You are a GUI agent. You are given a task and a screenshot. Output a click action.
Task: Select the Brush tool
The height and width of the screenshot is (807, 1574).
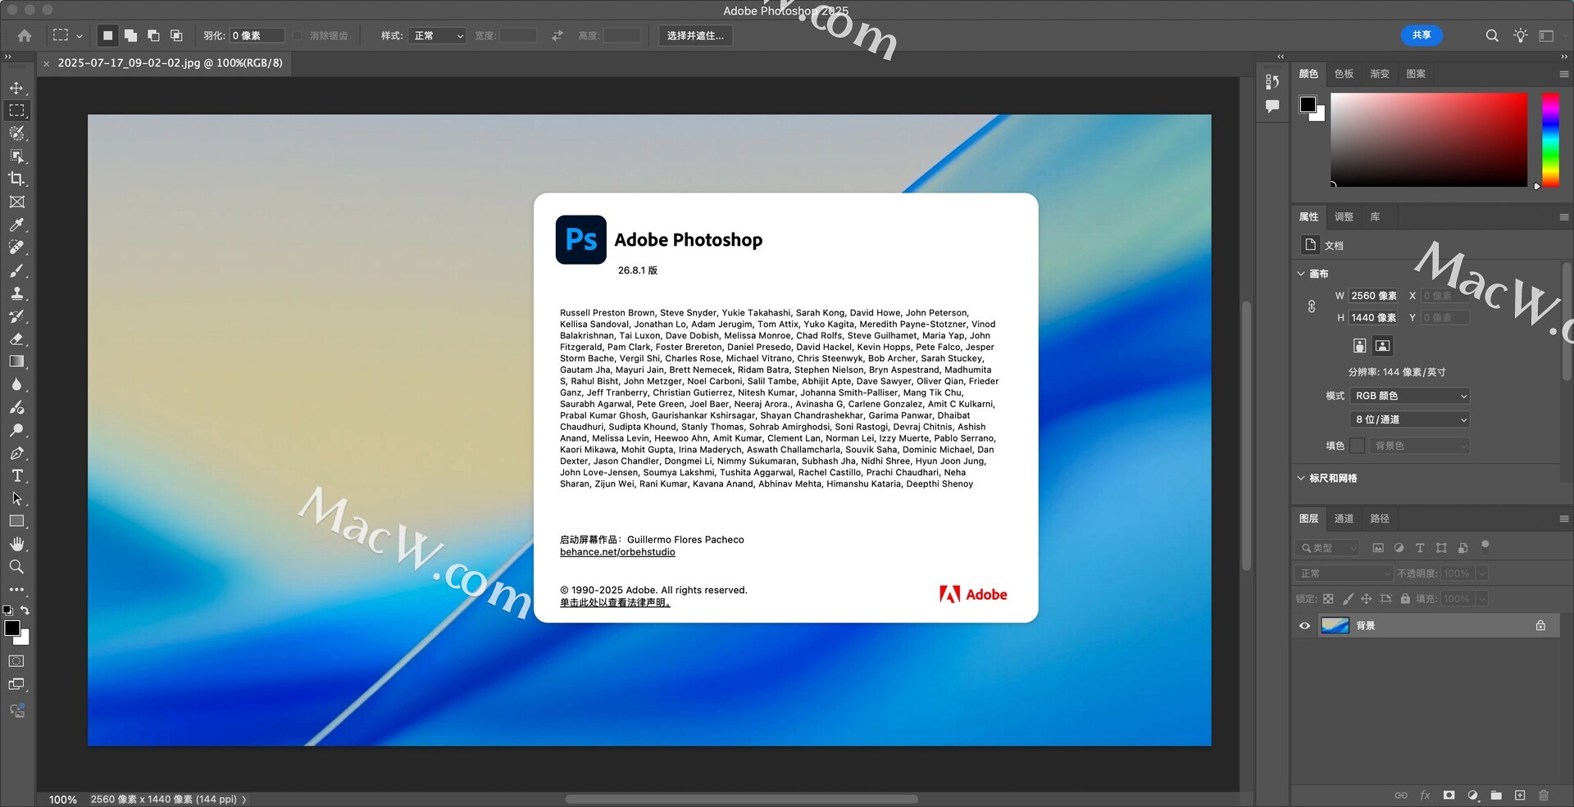tap(16, 270)
